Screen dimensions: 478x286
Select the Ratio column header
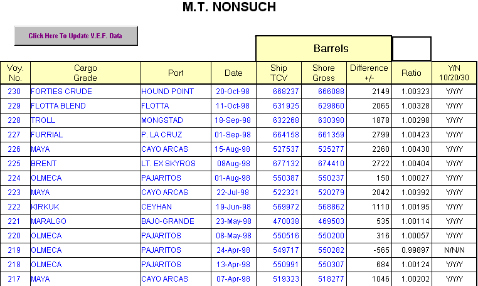(412, 73)
